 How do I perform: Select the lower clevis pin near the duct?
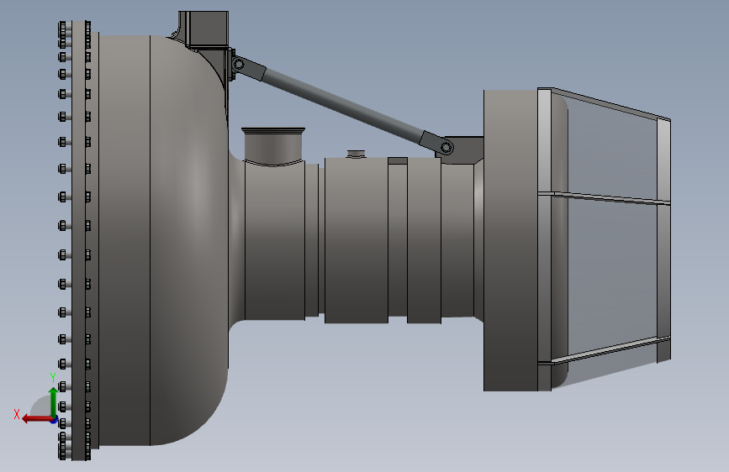pyautogui.click(x=446, y=148)
